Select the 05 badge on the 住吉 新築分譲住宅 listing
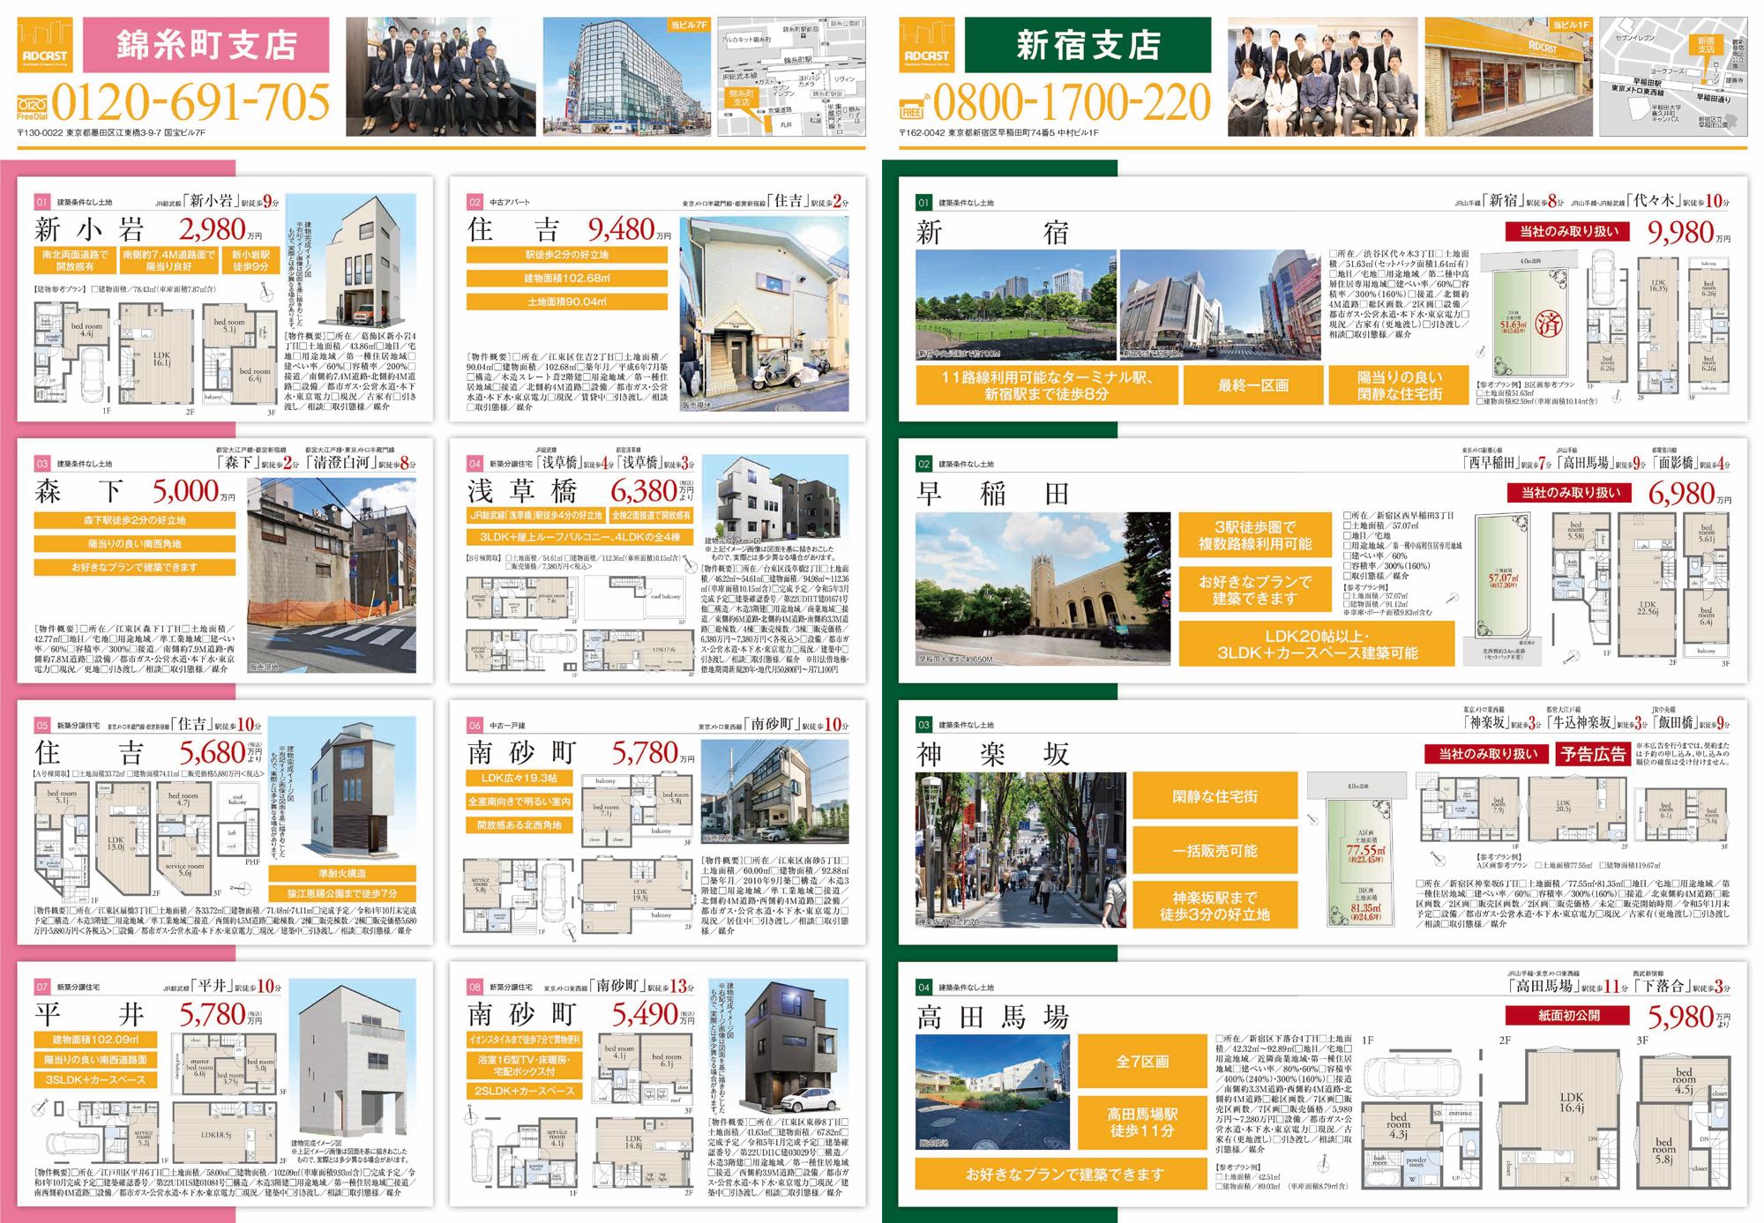This screenshot has height=1223, width=1764. (x=41, y=725)
